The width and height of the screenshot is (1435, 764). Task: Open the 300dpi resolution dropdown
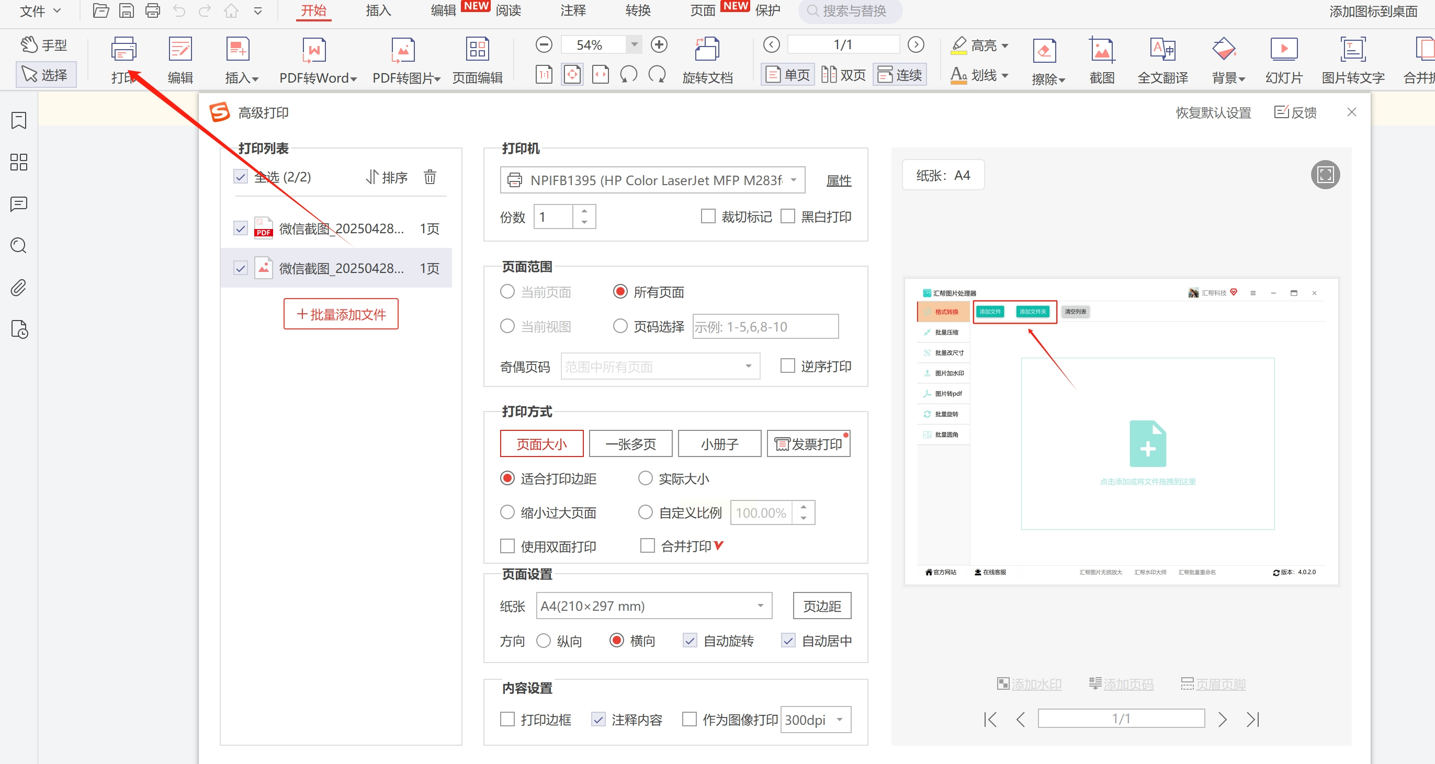[815, 720]
